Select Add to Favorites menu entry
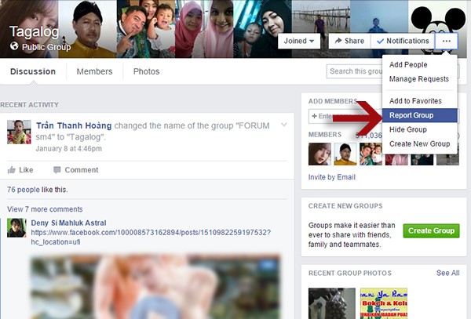The image size is (471, 319). [x=415, y=101]
